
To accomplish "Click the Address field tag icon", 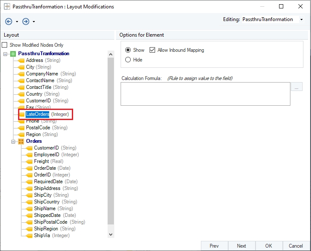I will (x=21, y=60).
